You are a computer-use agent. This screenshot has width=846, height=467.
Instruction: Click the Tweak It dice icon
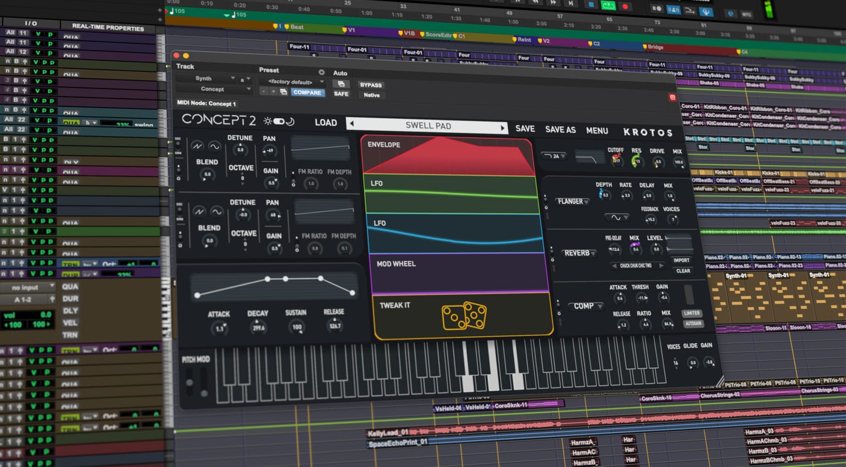pyautogui.click(x=464, y=315)
